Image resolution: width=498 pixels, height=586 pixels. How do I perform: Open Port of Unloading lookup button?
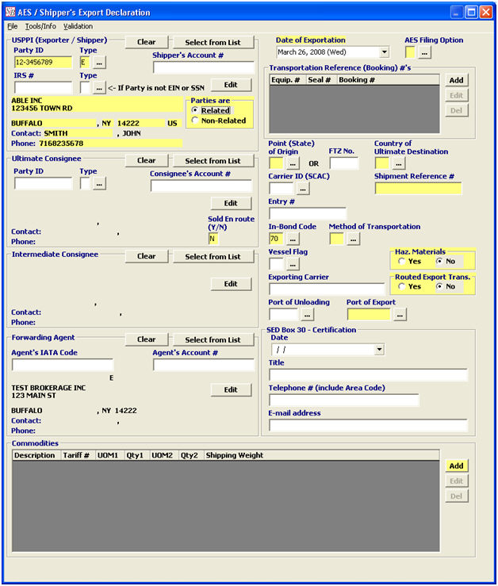point(307,315)
